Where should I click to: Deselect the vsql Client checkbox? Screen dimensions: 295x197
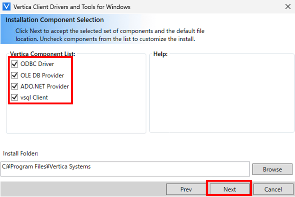[14, 98]
